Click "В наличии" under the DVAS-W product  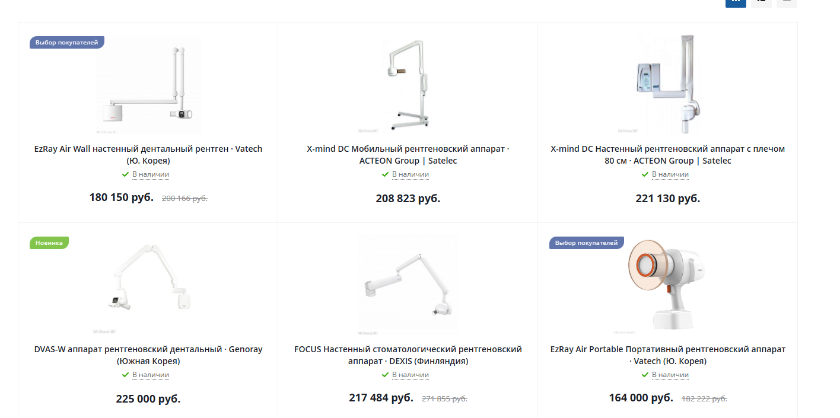tap(151, 375)
